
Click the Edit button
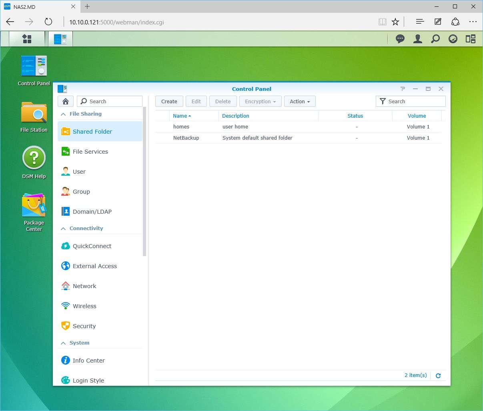(196, 101)
